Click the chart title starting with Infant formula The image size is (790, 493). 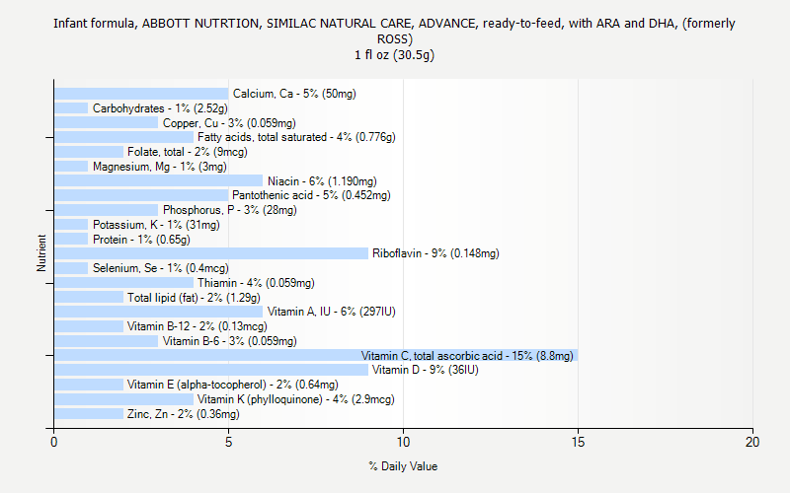coord(394,32)
